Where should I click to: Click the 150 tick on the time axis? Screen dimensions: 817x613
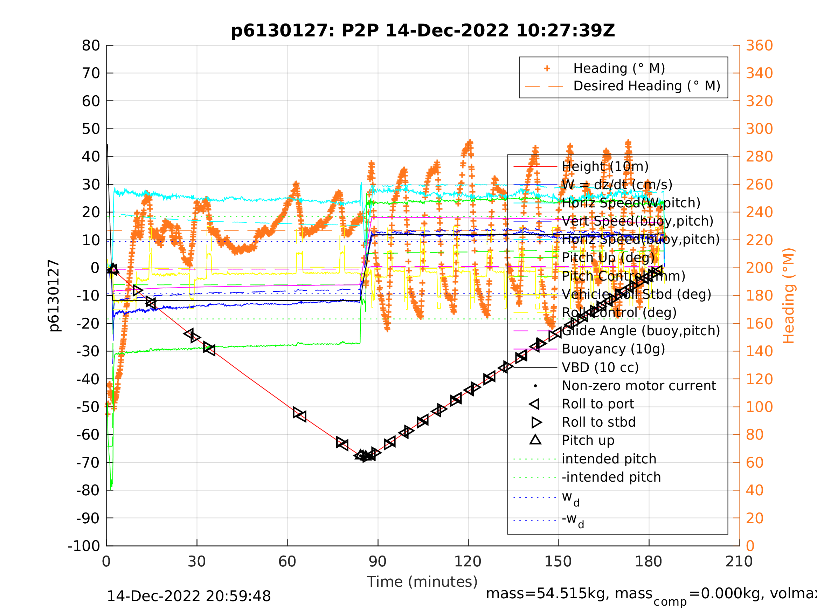(558, 562)
